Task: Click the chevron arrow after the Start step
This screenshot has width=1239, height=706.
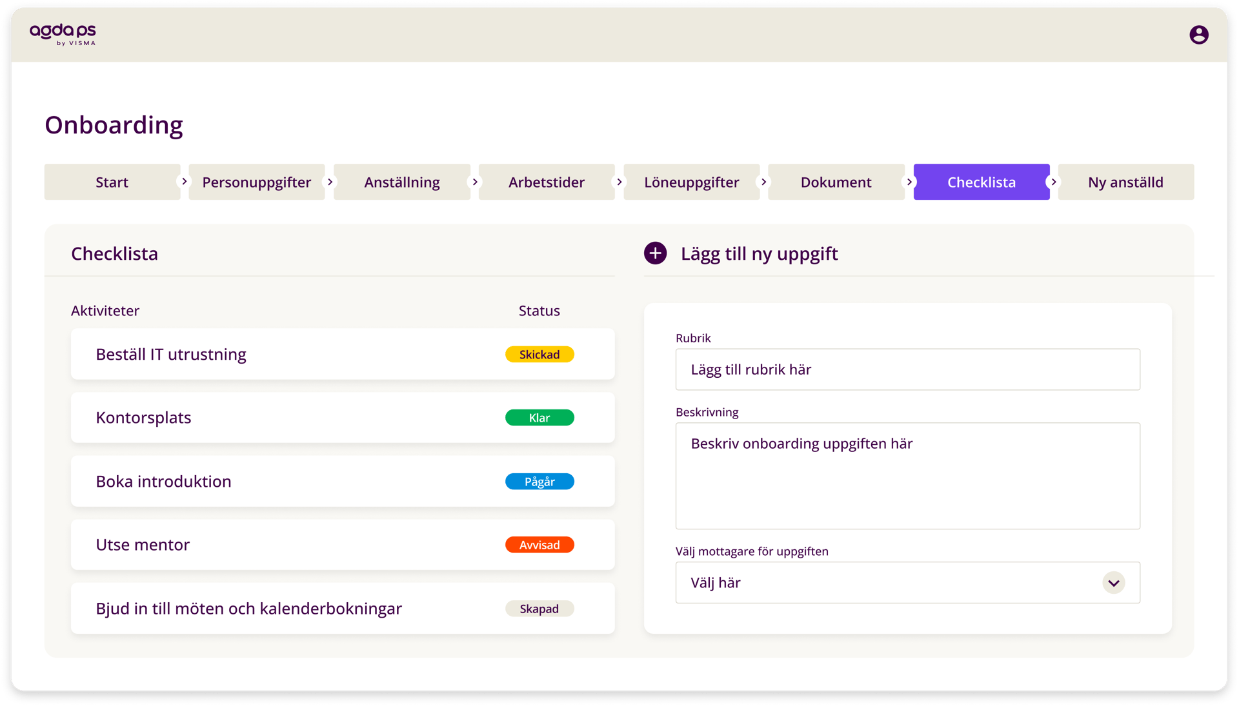Action: pyautogui.click(x=185, y=182)
